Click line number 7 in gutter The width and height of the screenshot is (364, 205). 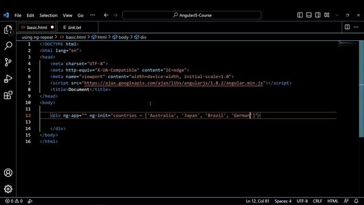tap(29, 83)
